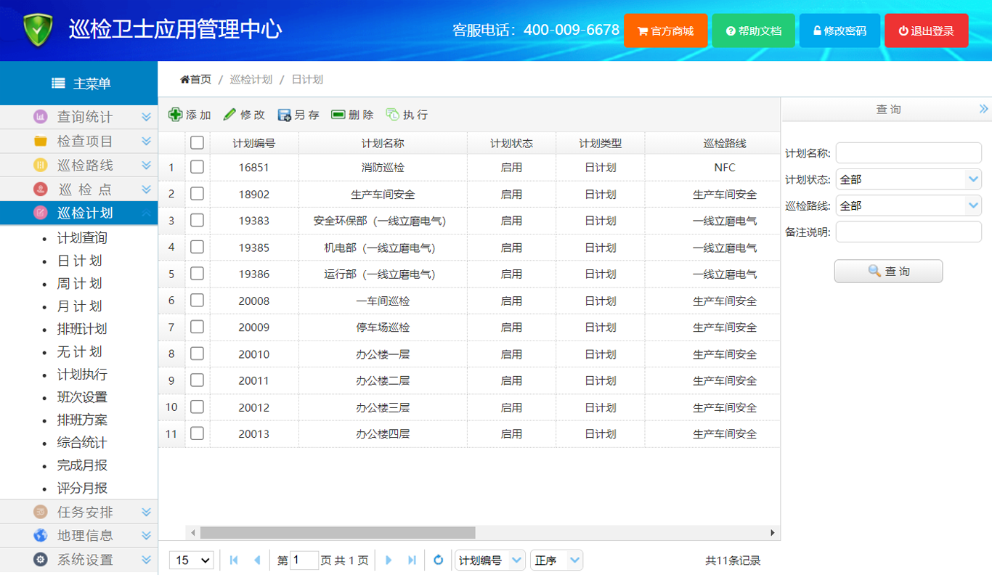992x575 pixels.
Task: Click the red Logout button
Action: [x=926, y=31]
